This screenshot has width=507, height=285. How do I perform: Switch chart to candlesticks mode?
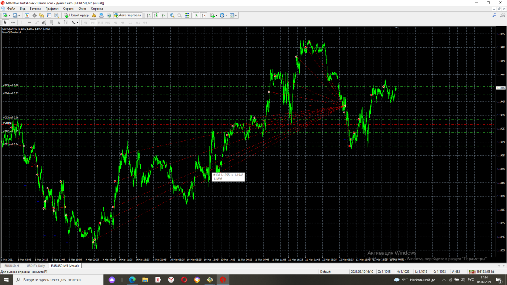coord(156,15)
